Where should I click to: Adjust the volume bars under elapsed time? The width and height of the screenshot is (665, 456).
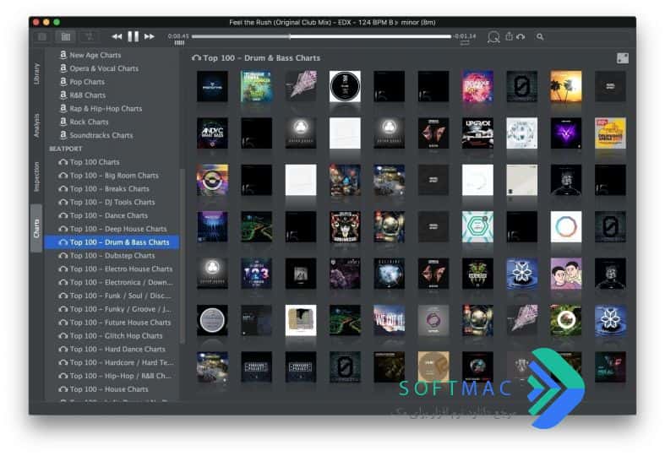click(x=179, y=43)
